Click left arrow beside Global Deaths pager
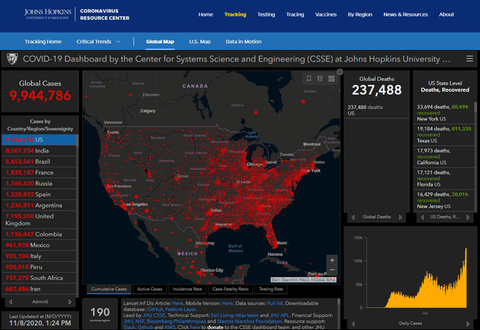The image size is (480, 330). click(x=353, y=217)
